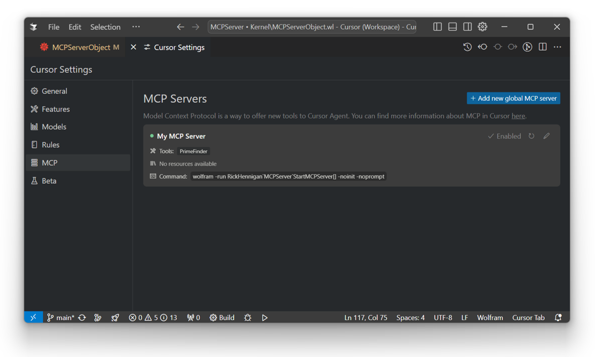Open notifications bell in status bar

[558, 318]
